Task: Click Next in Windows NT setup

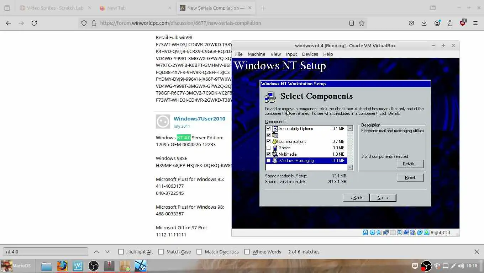Action: 383,198
